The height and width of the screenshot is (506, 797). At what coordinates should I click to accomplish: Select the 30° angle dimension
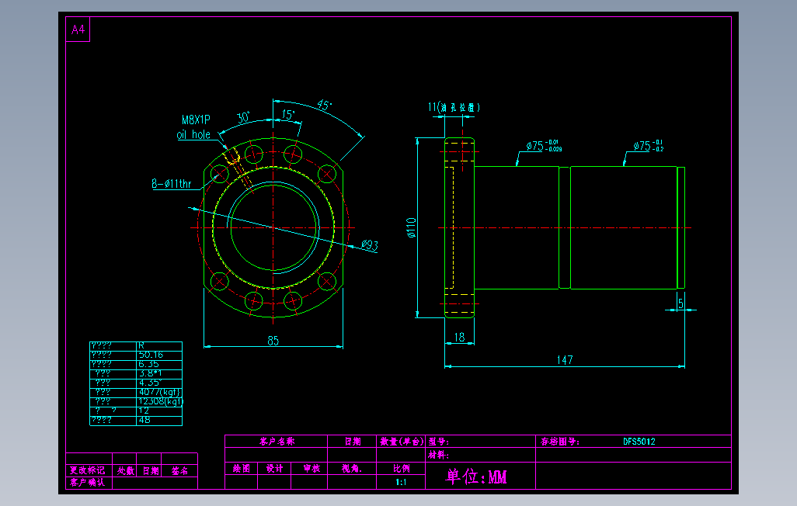click(243, 117)
